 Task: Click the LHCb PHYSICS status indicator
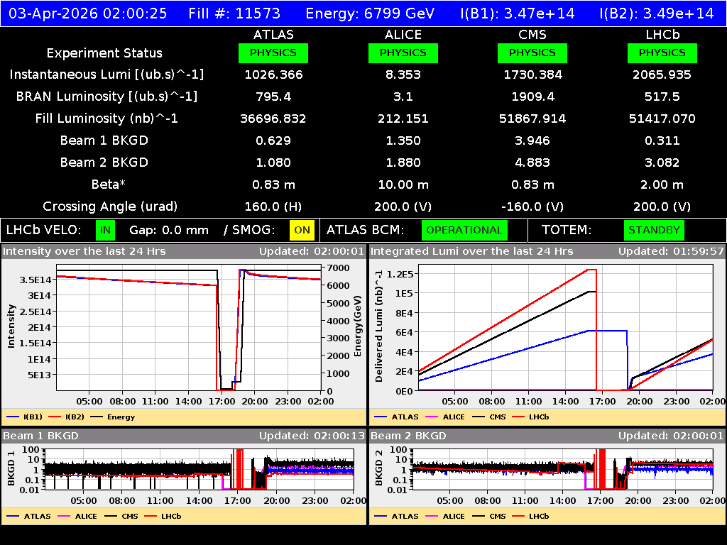[662, 53]
